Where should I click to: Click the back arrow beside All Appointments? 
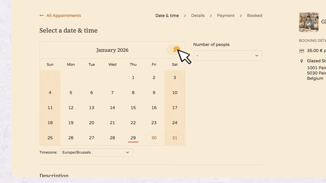[x=42, y=16]
